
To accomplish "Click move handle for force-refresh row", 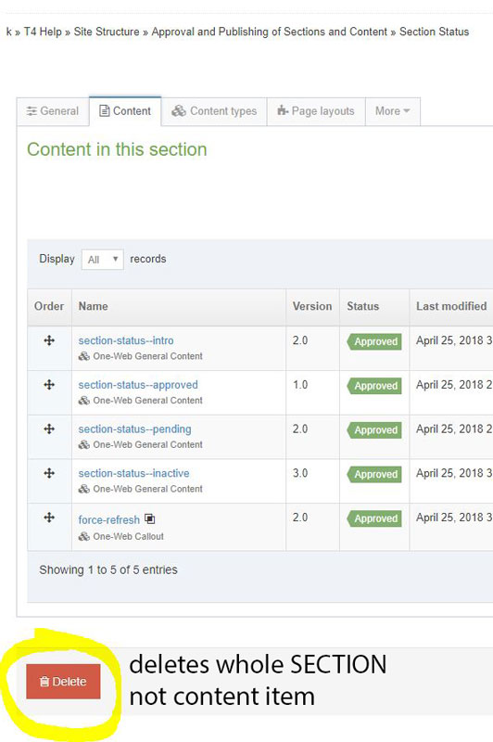I will 49,518.
